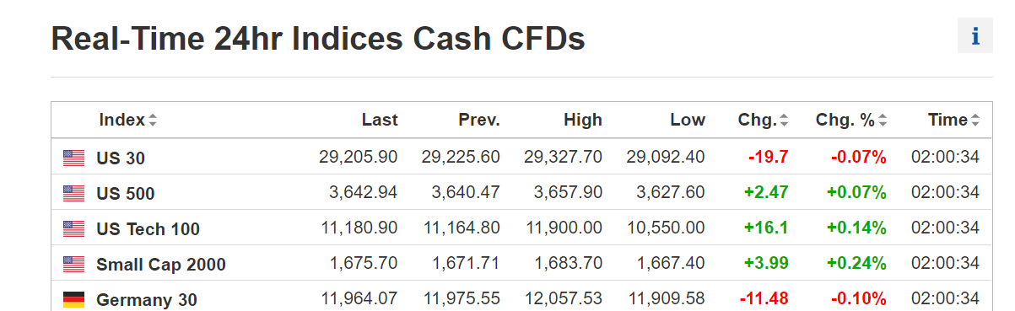Image resolution: width=1015 pixels, height=311 pixels.
Task: Open the Small Cap 2000 link
Action: click(x=161, y=264)
